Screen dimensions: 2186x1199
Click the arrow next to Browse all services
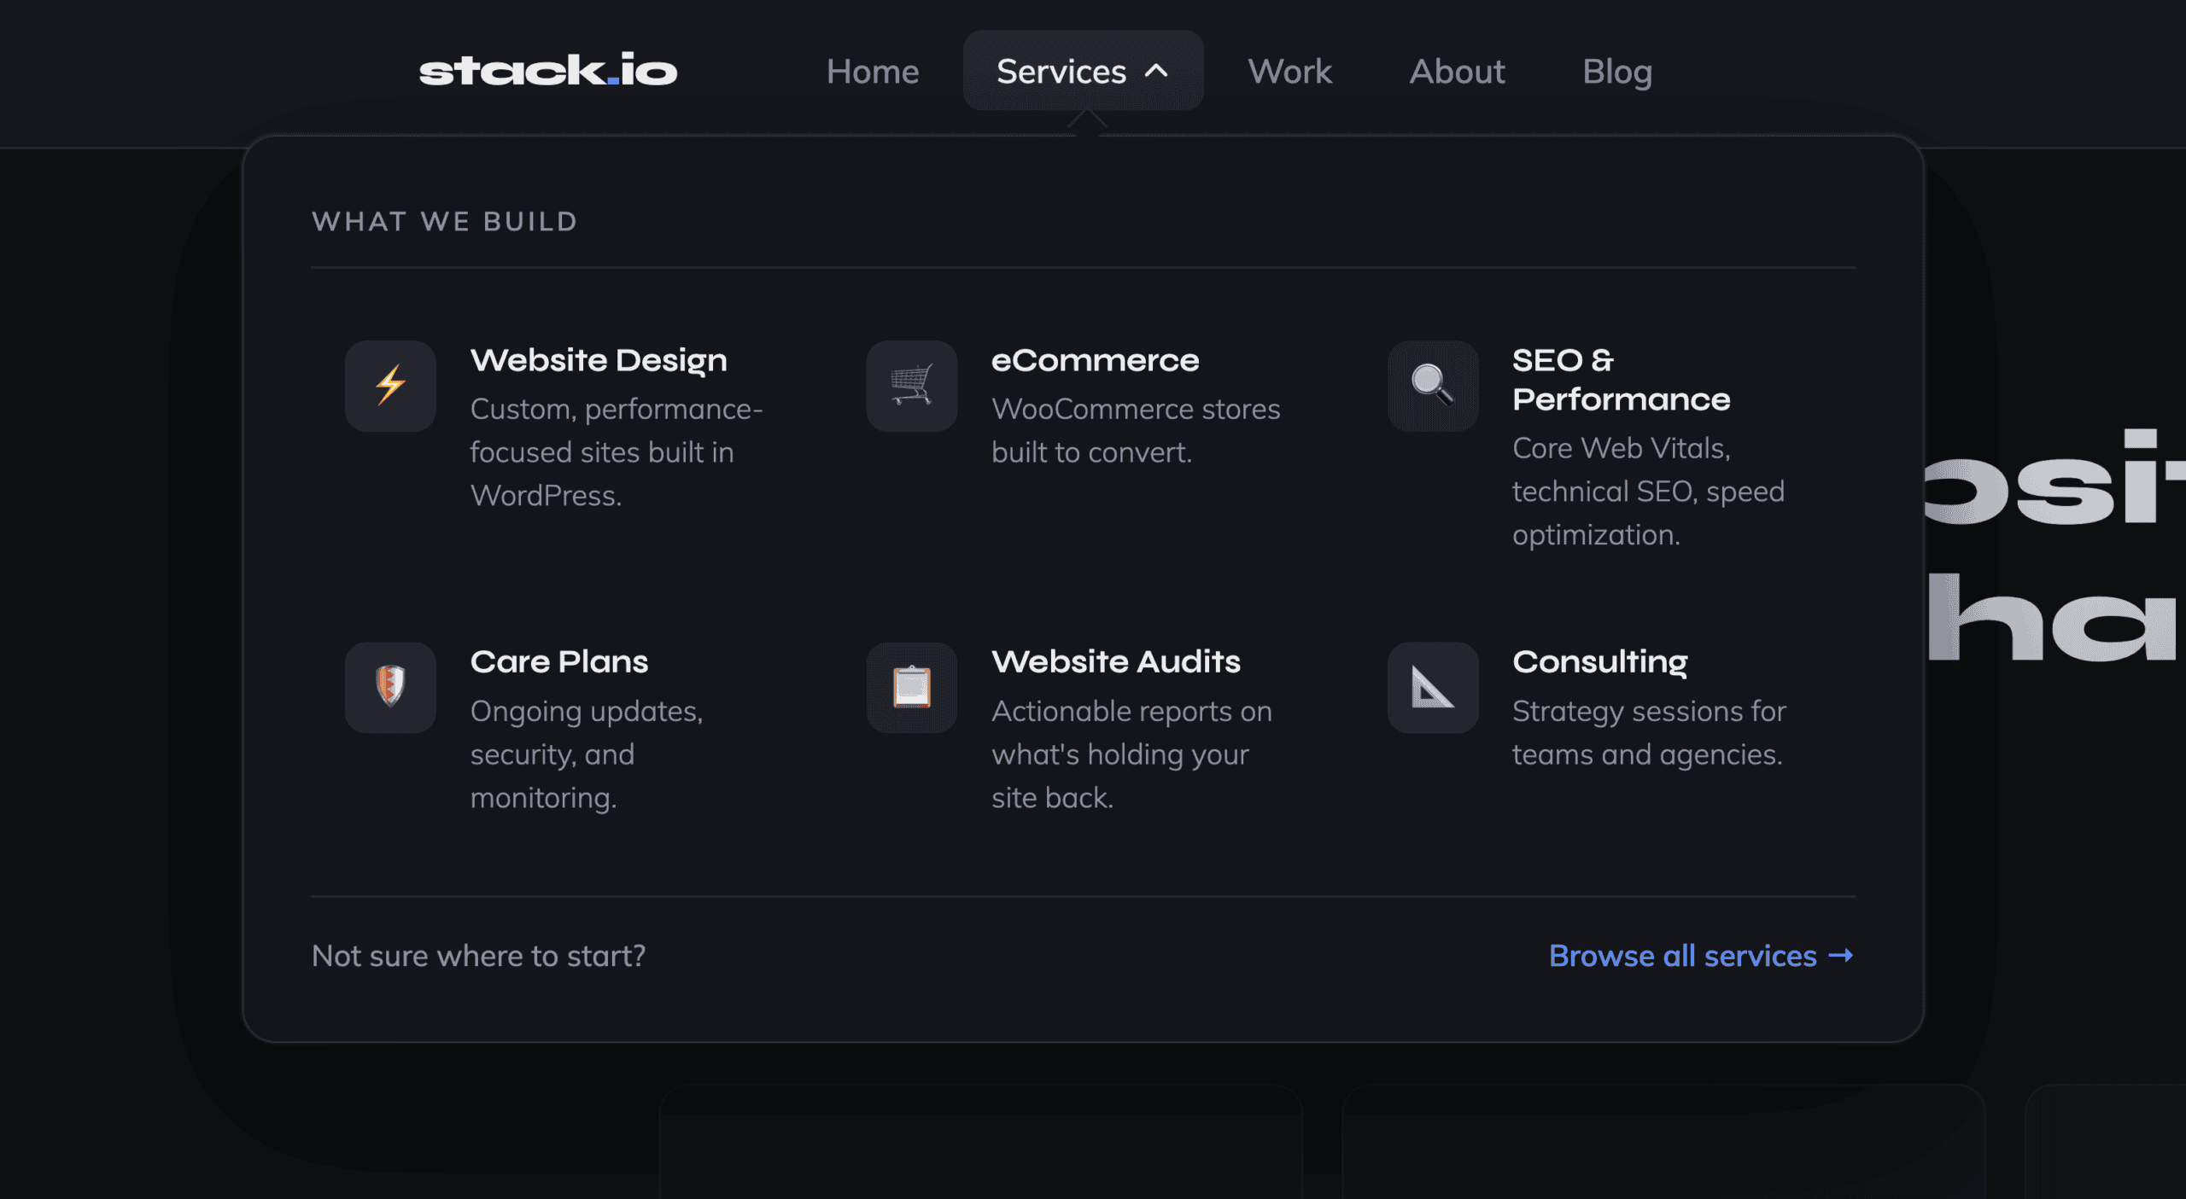click(x=1842, y=956)
